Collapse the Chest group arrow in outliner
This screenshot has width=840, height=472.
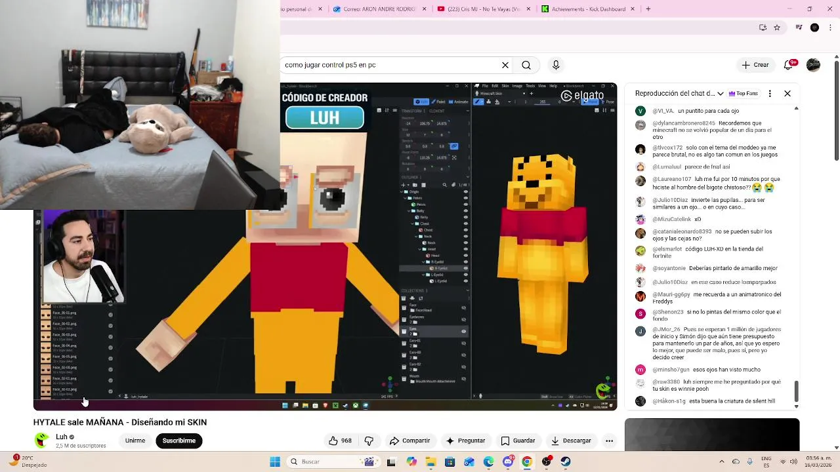(413, 224)
